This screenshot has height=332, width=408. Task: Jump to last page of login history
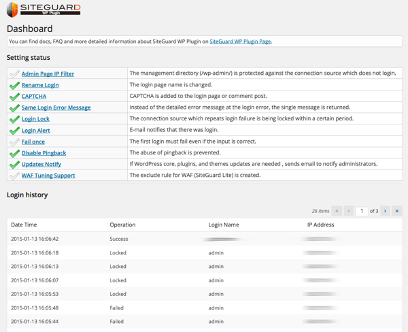(396, 211)
